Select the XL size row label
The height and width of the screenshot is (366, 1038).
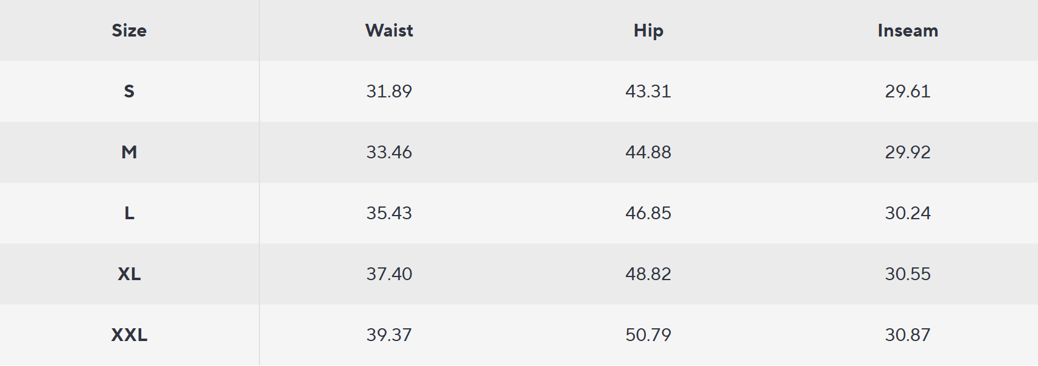129,274
